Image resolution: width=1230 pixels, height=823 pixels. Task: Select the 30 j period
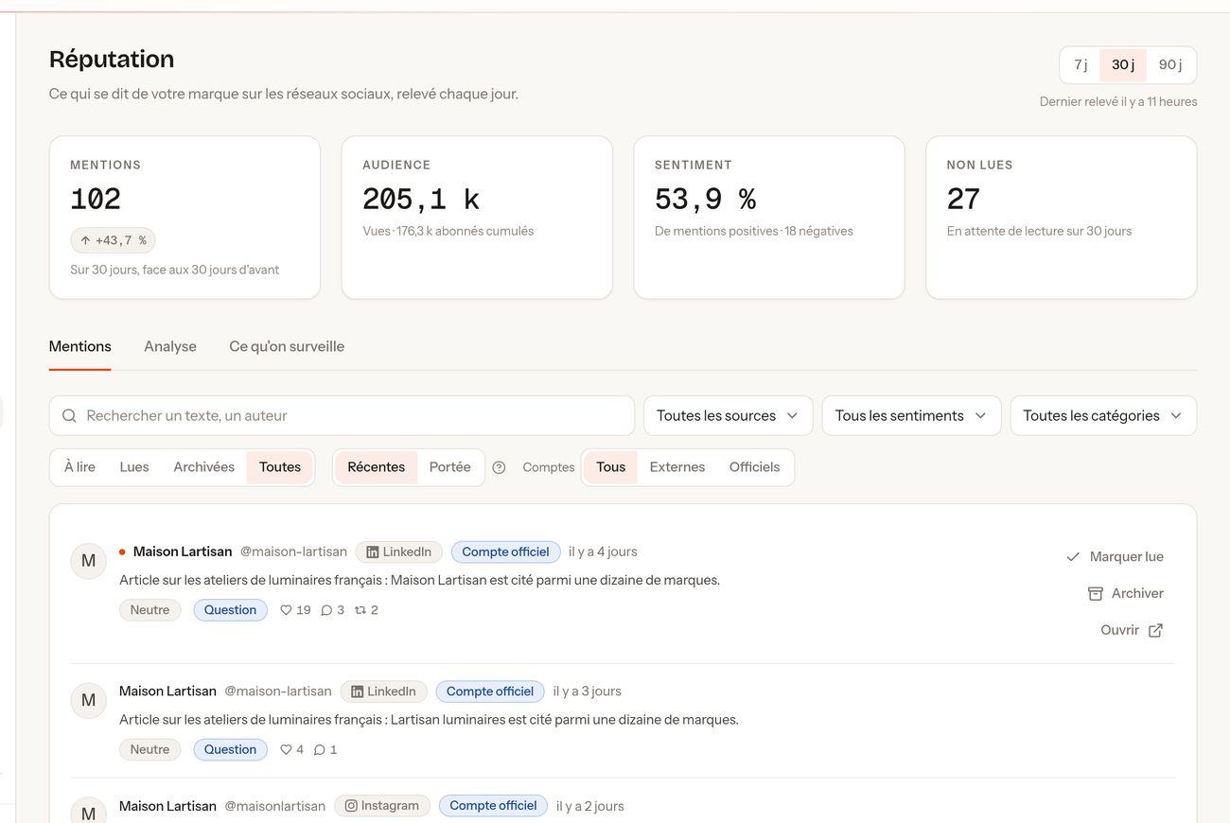[1123, 65]
